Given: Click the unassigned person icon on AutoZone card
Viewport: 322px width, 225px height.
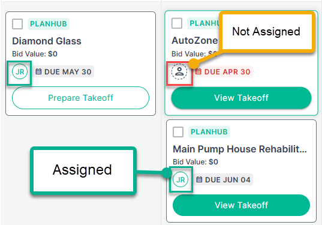Looking at the screenshot, I should pos(179,71).
